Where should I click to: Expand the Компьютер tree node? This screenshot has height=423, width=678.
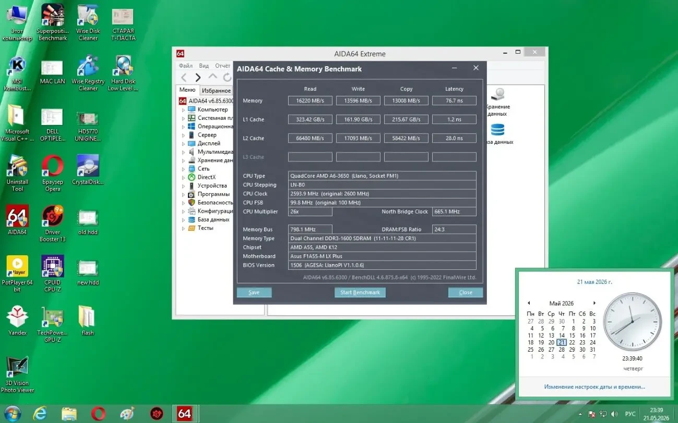(183, 110)
